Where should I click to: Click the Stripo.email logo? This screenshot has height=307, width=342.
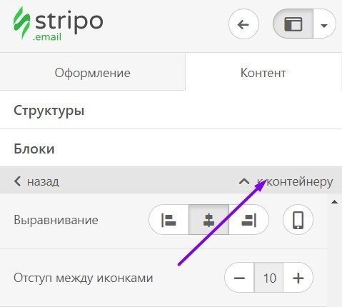59,24
